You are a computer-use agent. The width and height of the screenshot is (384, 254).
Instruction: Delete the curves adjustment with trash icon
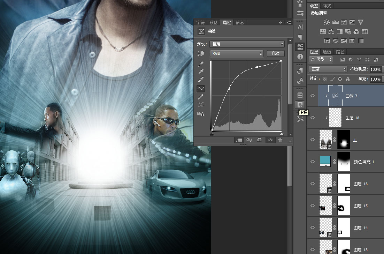tap(280, 140)
